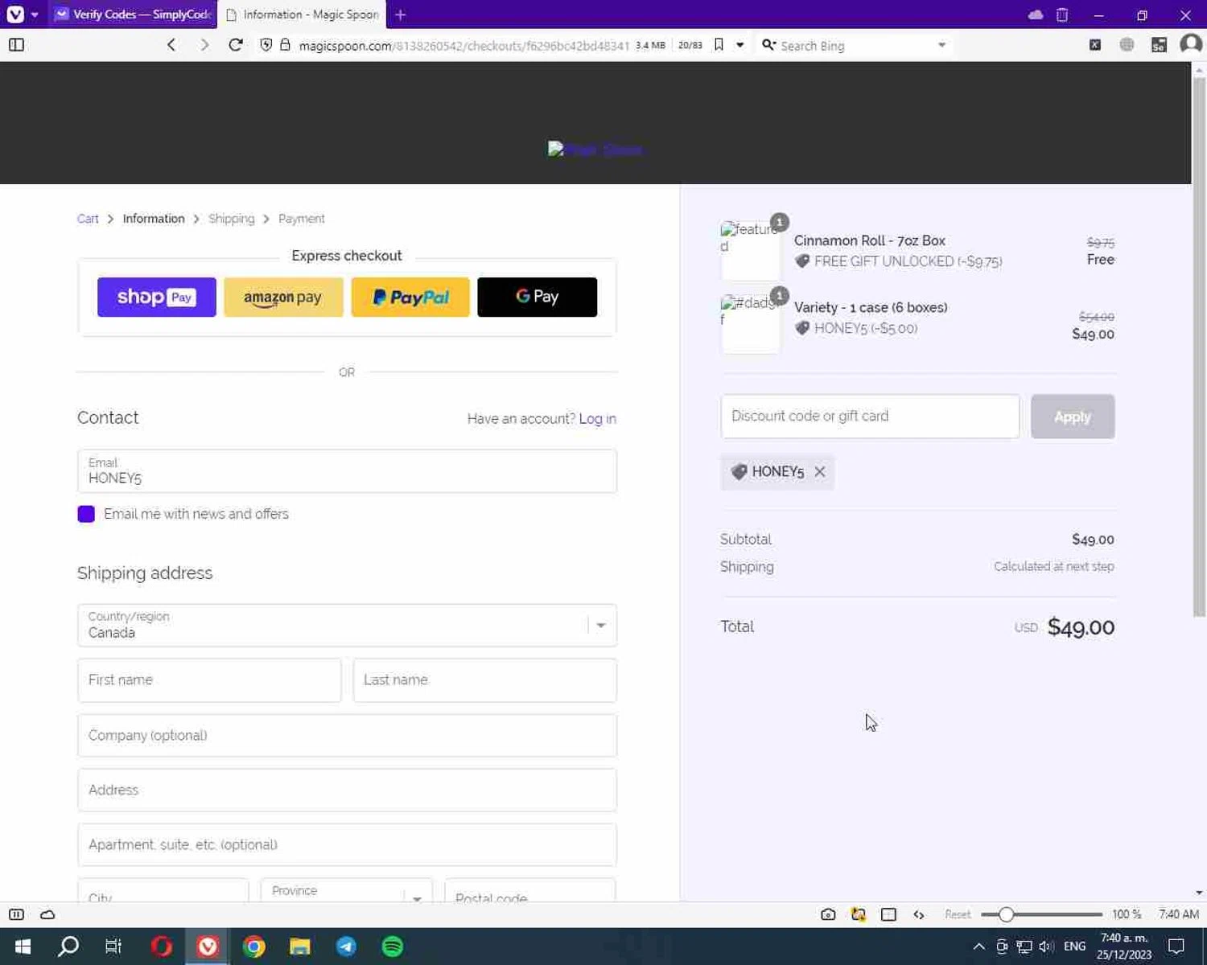
Task: Click into the Last name field
Action: 485,680
